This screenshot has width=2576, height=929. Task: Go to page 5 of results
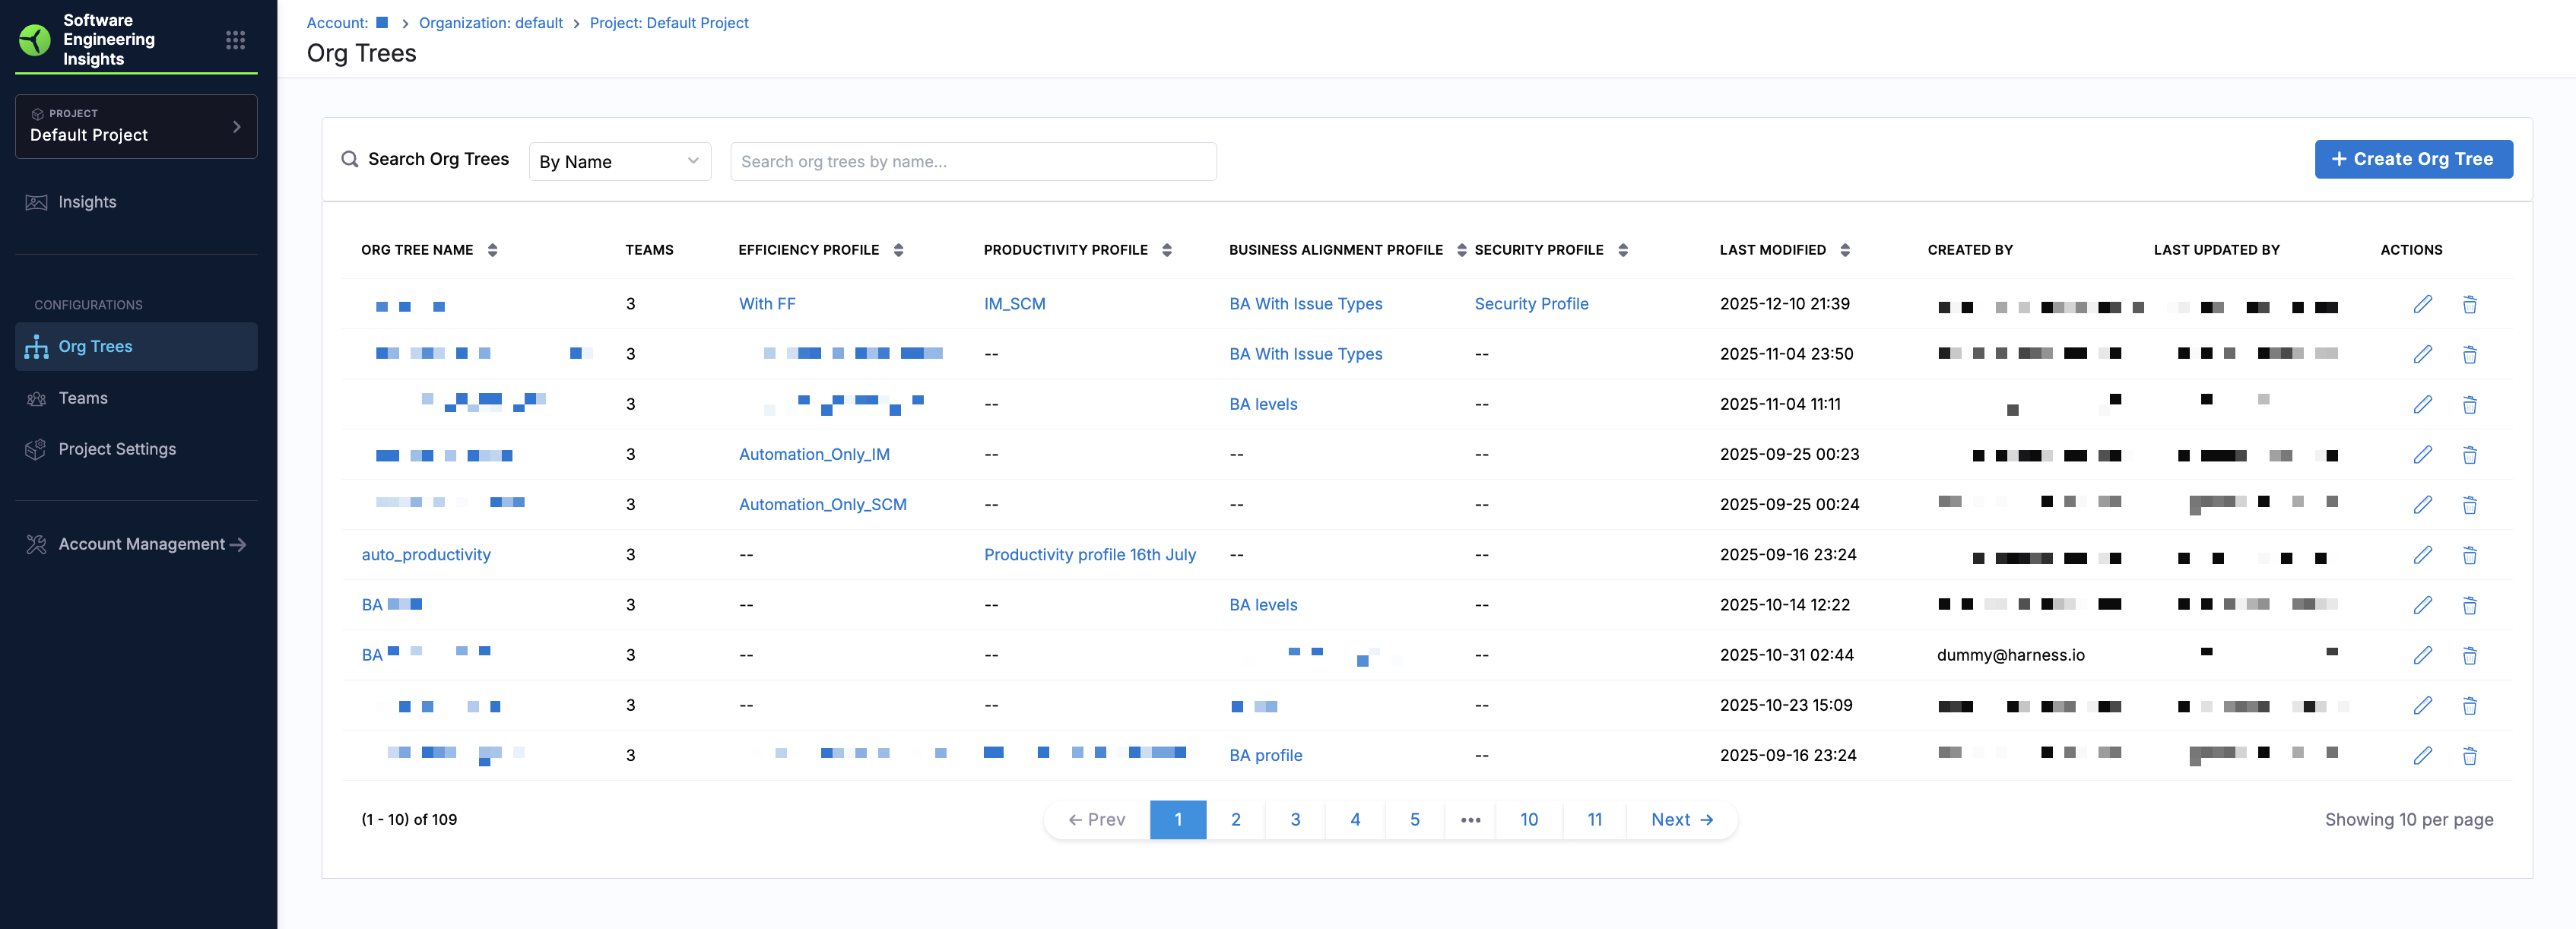point(1414,819)
